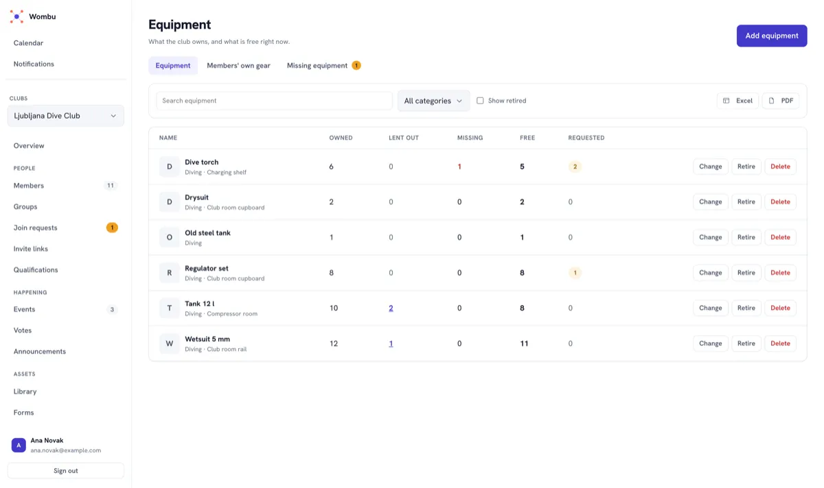Focus the Search equipment field

click(274, 101)
